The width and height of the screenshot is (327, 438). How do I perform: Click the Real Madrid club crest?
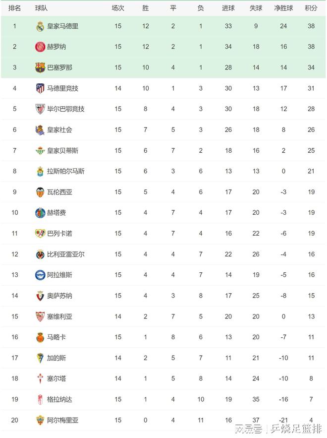click(x=40, y=26)
